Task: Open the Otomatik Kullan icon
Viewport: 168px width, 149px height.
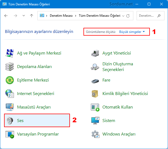Action: click(95, 107)
